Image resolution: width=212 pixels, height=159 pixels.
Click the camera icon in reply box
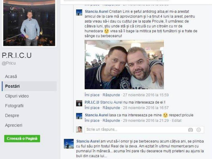190,130
